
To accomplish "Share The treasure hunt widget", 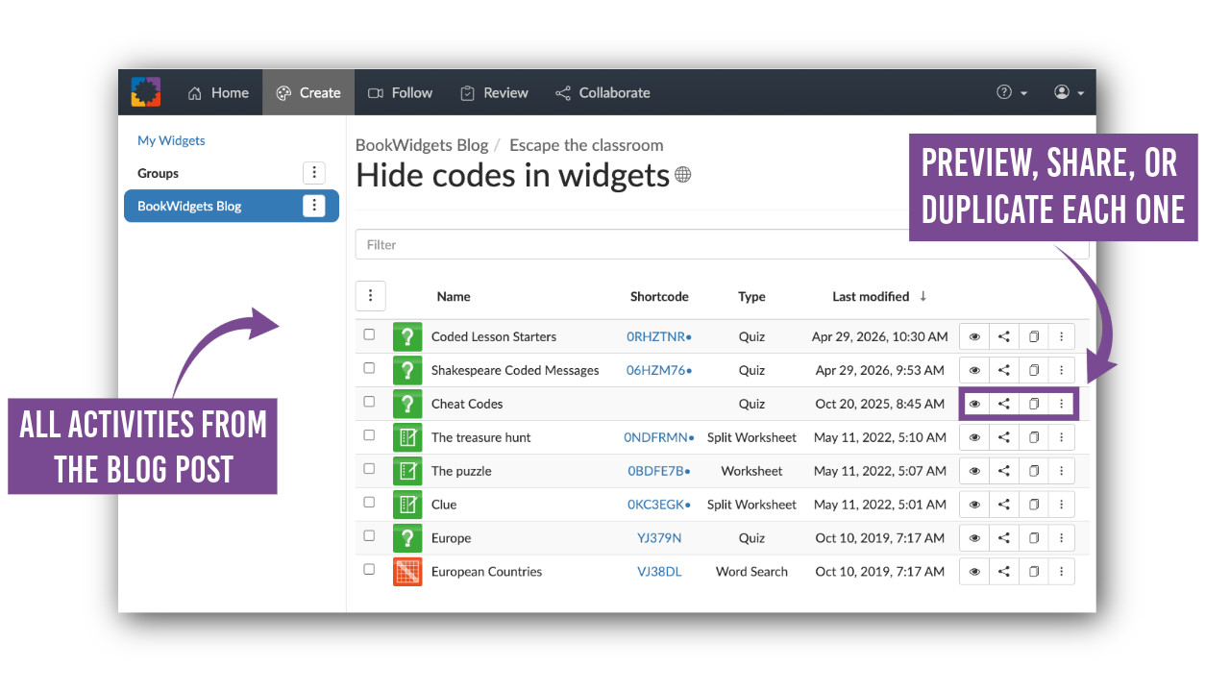I will pyautogui.click(x=1004, y=437).
